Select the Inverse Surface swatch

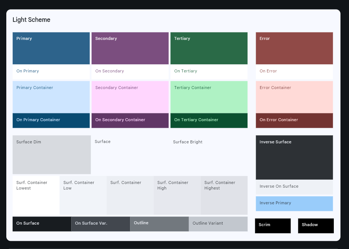(x=294, y=157)
